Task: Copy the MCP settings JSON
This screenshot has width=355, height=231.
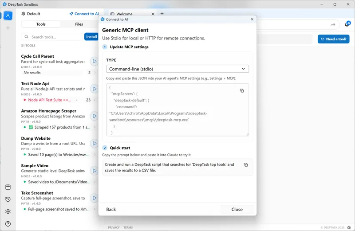Action: [242, 90]
